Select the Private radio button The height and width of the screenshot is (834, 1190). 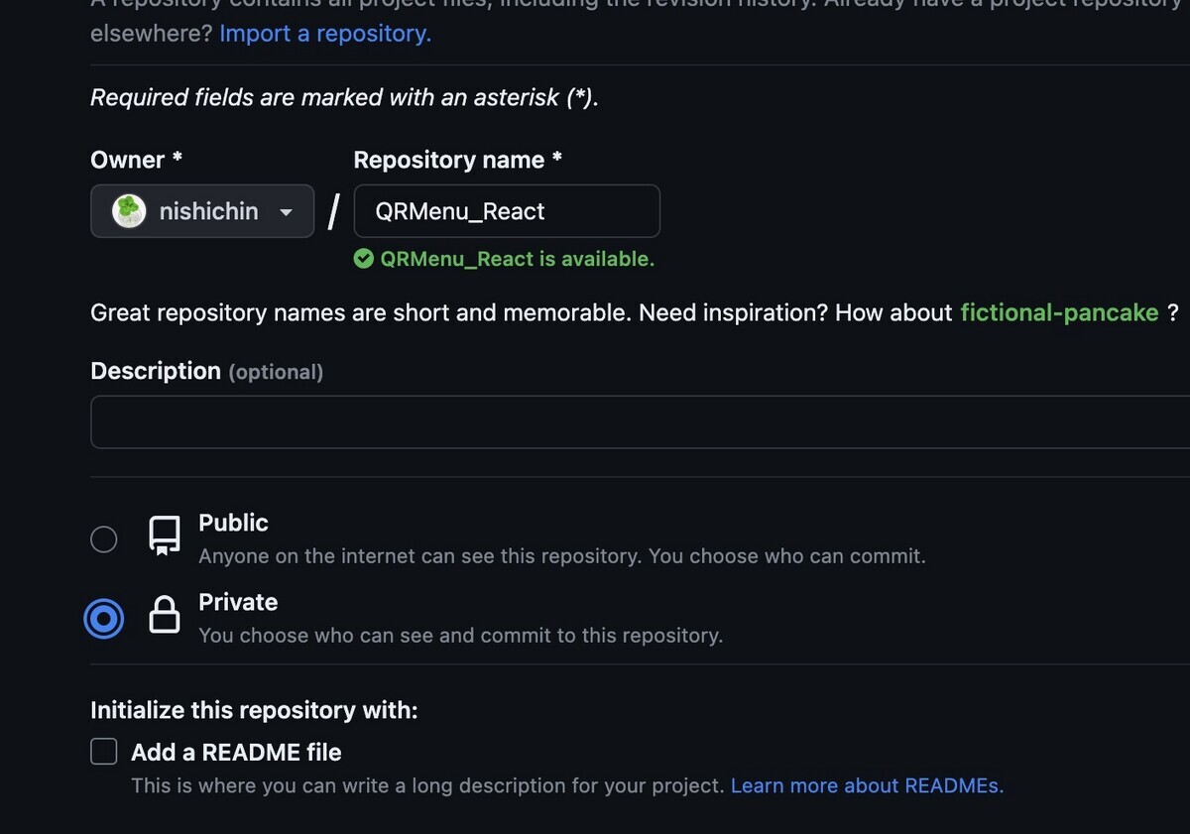(104, 619)
